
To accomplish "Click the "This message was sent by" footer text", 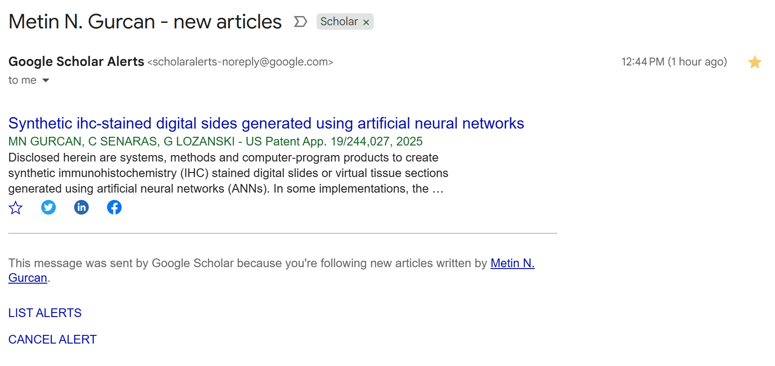I will click(x=247, y=263).
